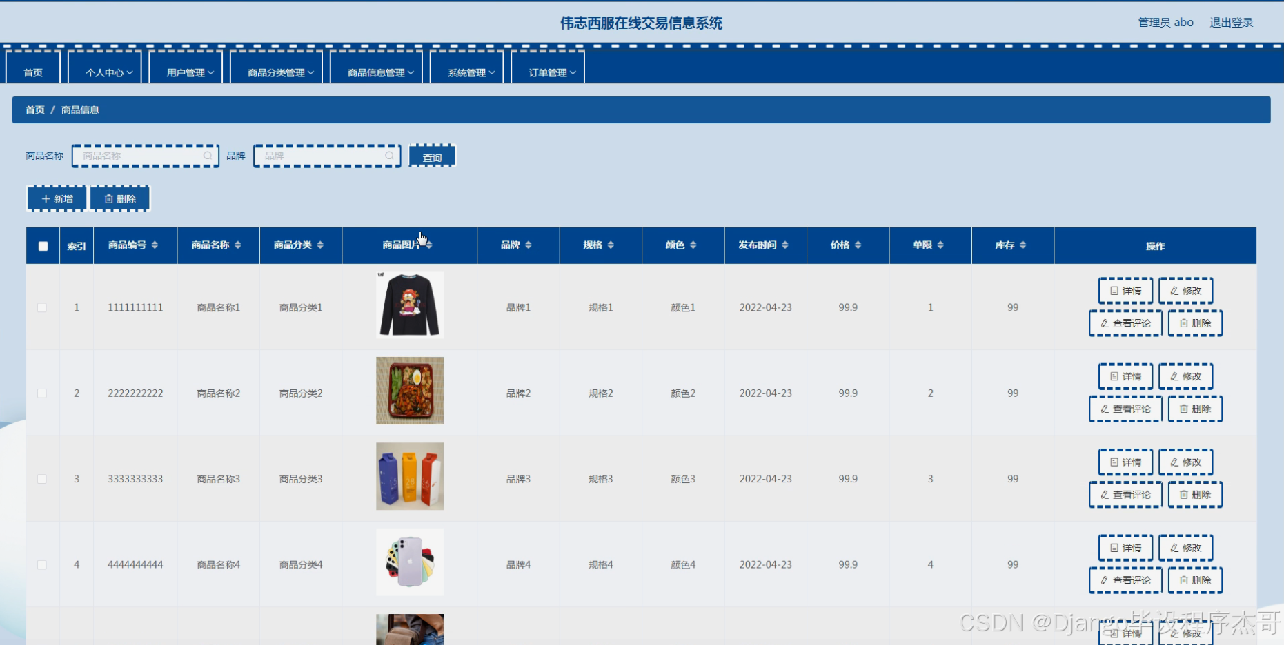Click cell text 商品分类1
The width and height of the screenshot is (1284, 645).
[x=301, y=307]
